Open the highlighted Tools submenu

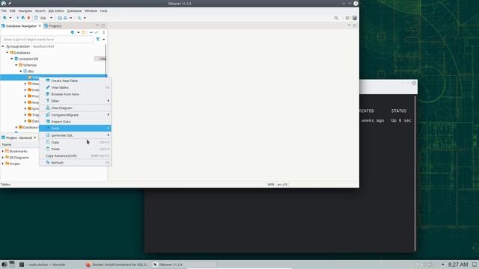tap(75, 129)
